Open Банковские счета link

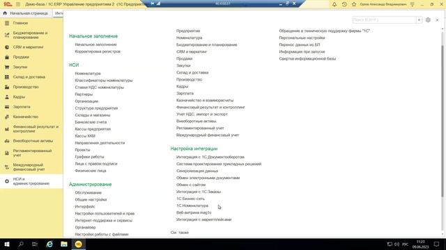tap(91, 122)
